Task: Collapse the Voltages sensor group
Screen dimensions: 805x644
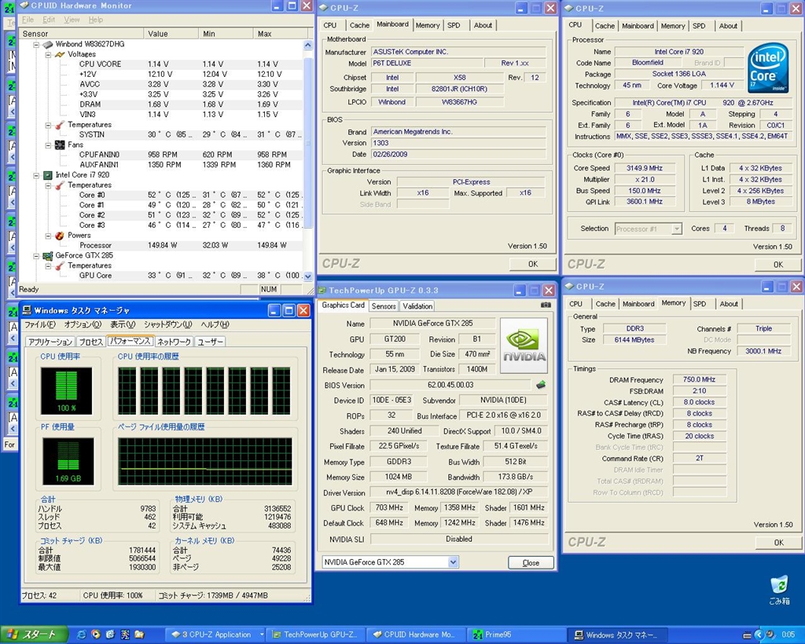Action: point(47,55)
